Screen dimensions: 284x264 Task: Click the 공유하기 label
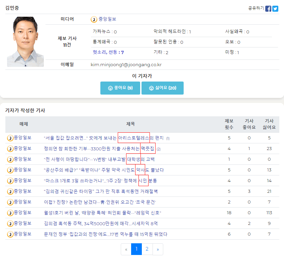[256, 8]
